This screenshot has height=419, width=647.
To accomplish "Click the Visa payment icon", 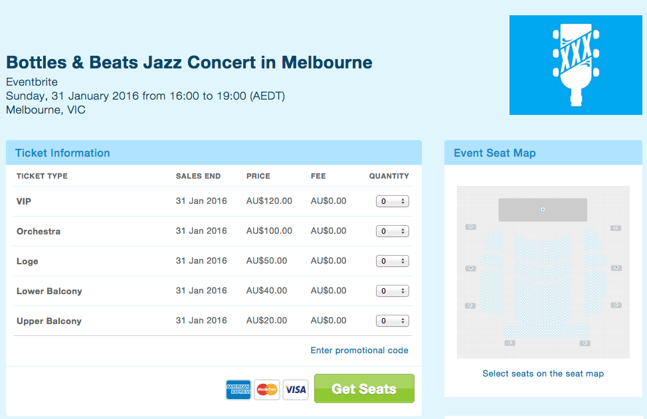I will coord(296,389).
